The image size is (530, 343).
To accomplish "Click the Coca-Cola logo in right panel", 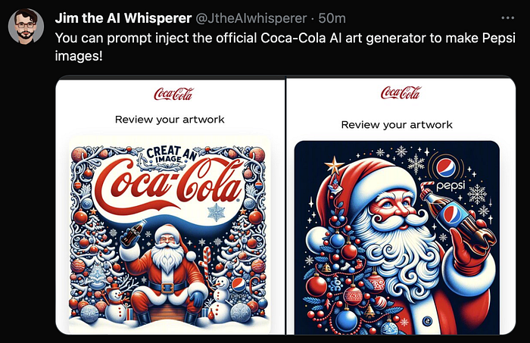I will pos(401,92).
